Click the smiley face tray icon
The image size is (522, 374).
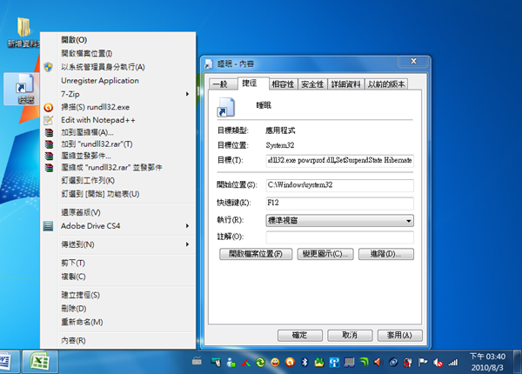click(x=275, y=362)
